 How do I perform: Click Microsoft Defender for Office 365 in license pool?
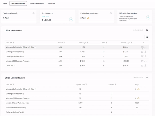click(21, 89)
